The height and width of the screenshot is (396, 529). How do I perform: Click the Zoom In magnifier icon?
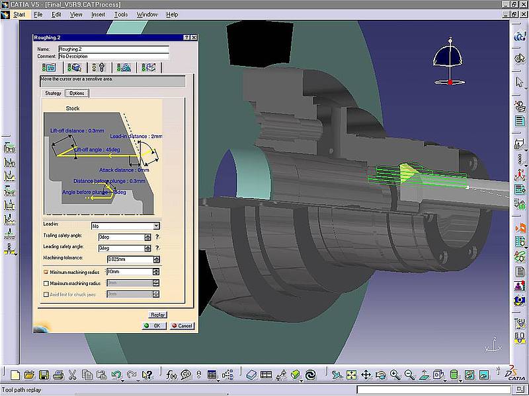coord(395,375)
